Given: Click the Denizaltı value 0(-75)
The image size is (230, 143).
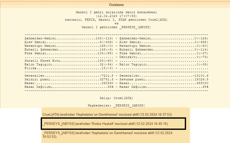Looking at the screenshot, I should (x=203, y=57).
